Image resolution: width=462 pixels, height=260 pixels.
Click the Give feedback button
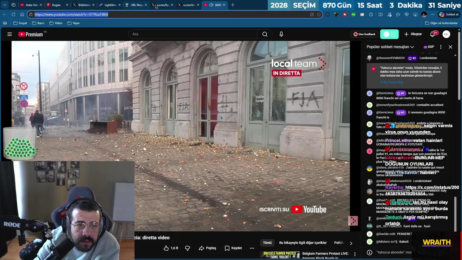pyautogui.click(x=365, y=34)
